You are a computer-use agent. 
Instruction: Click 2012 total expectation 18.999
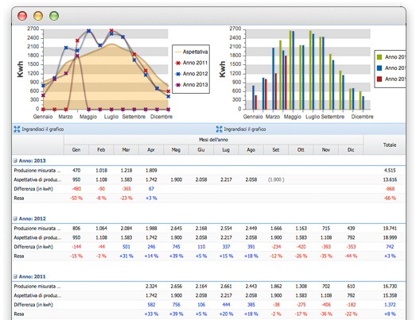coord(390,237)
